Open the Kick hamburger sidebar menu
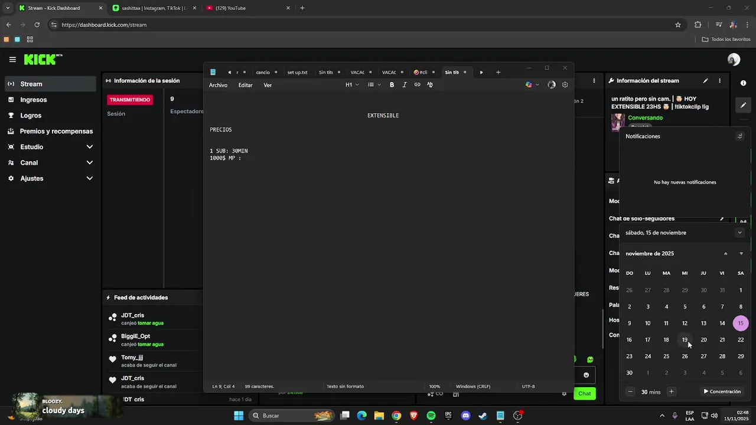The height and width of the screenshot is (425, 756). pyautogui.click(x=12, y=60)
